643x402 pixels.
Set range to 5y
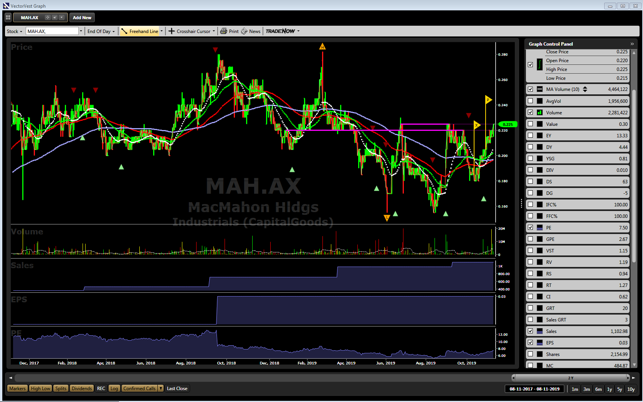tap(620, 389)
